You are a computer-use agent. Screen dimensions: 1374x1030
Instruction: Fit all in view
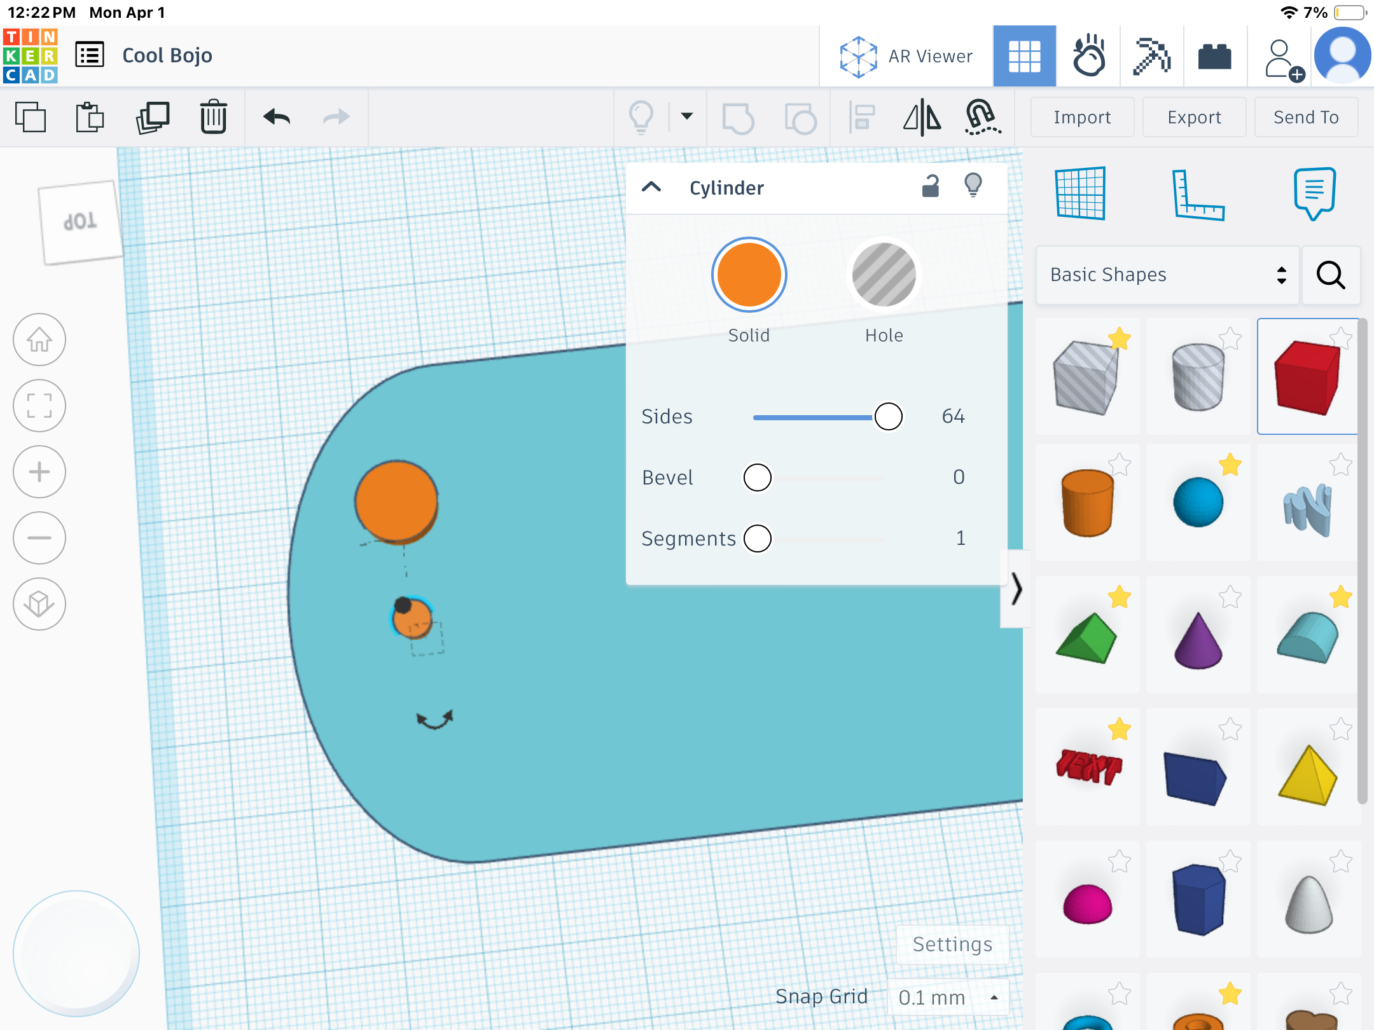(x=39, y=406)
